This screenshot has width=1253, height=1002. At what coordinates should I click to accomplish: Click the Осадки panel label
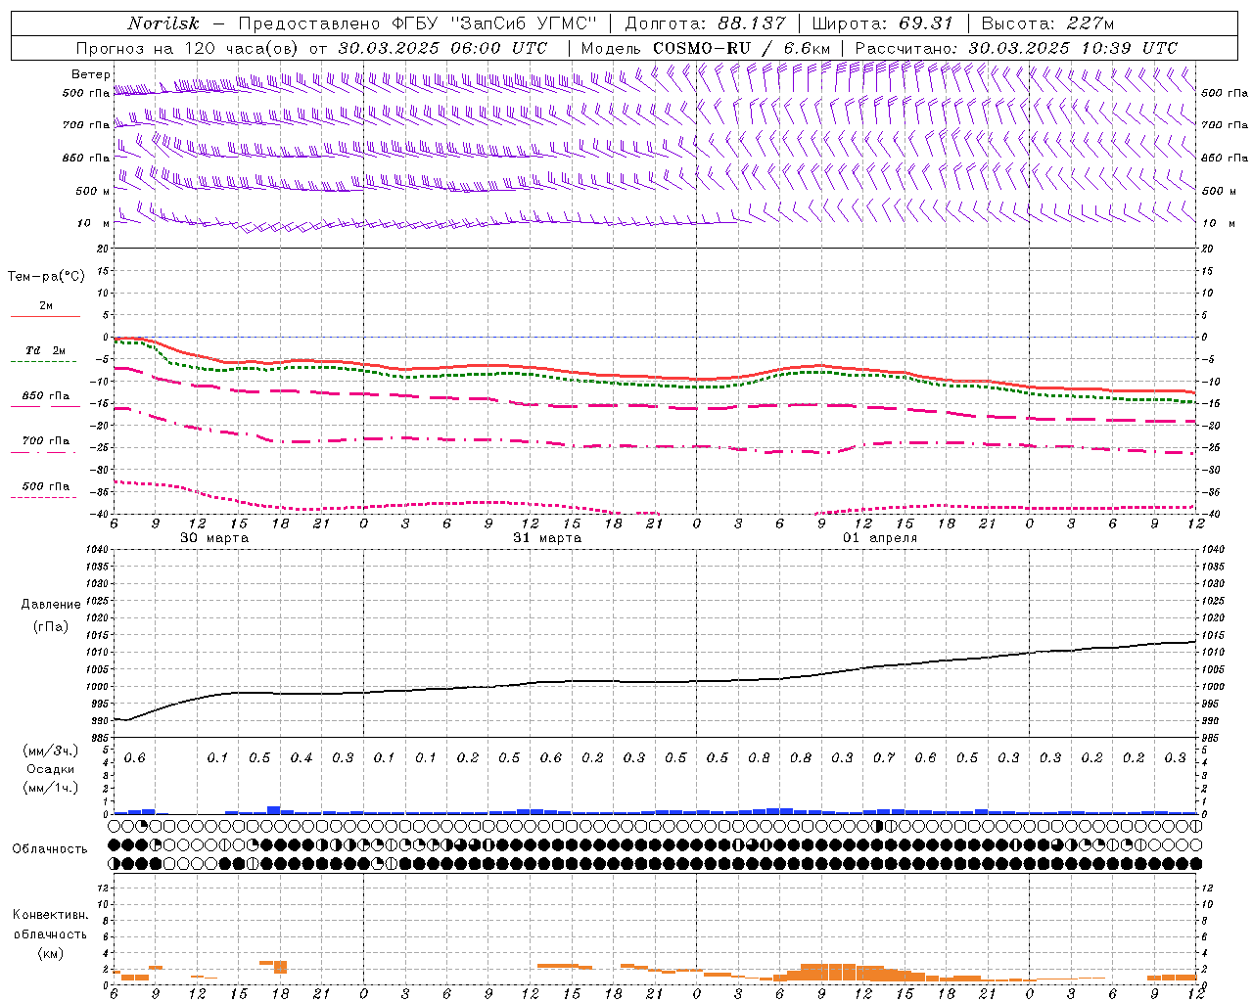tap(51, 769)
